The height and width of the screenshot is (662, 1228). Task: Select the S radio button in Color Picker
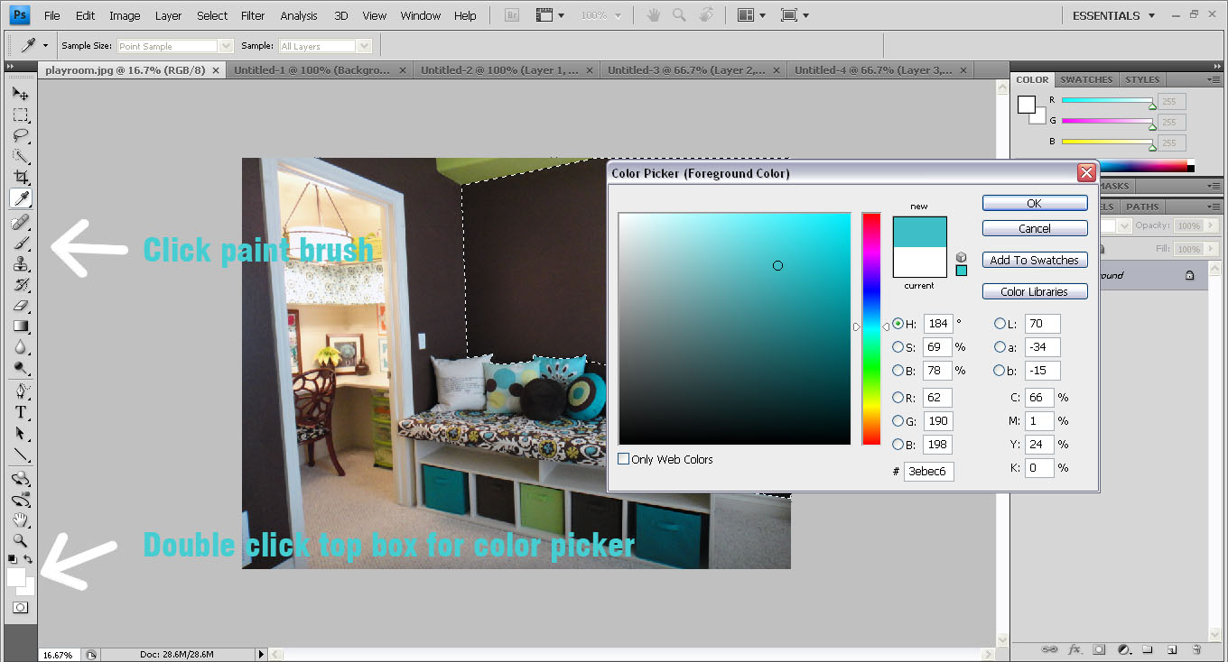898,346
